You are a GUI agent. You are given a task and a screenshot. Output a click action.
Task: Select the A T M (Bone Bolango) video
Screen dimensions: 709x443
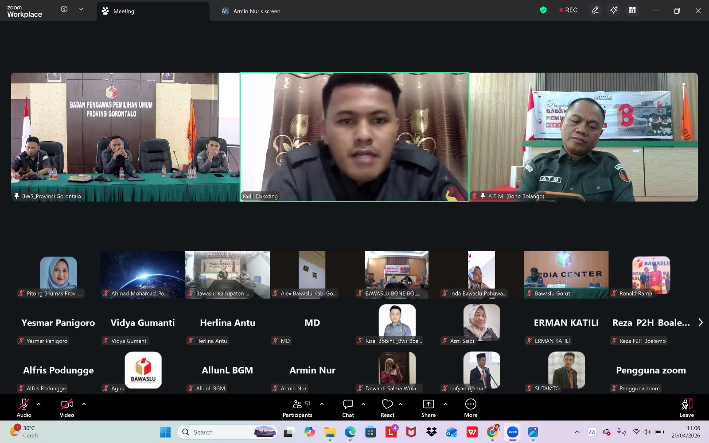pos(584,137)
